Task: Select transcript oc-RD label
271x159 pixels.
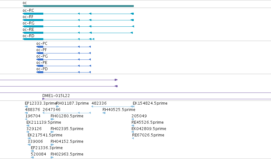Action: (29, 36)
